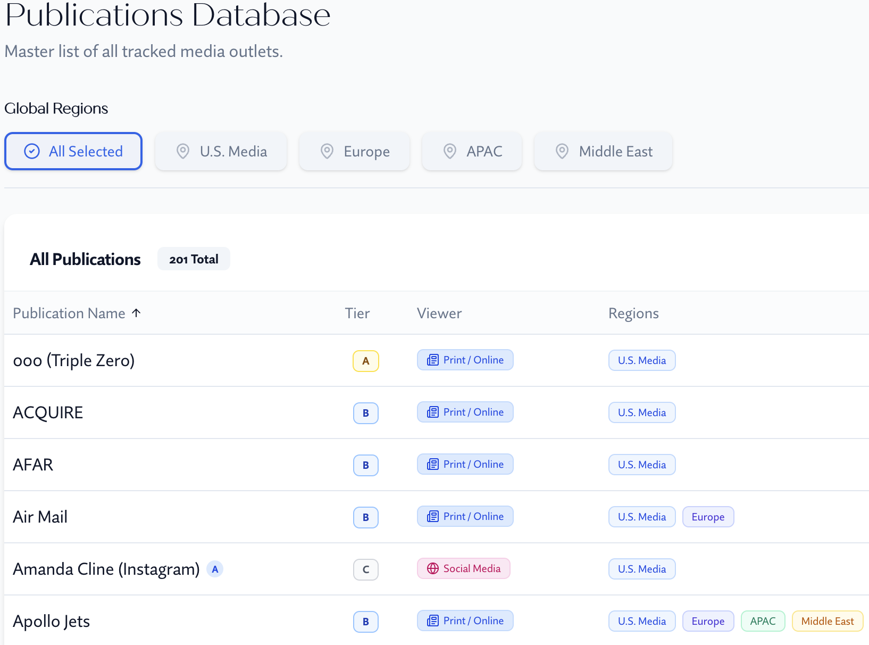Disable the All Selected filter

coord(73,151)
